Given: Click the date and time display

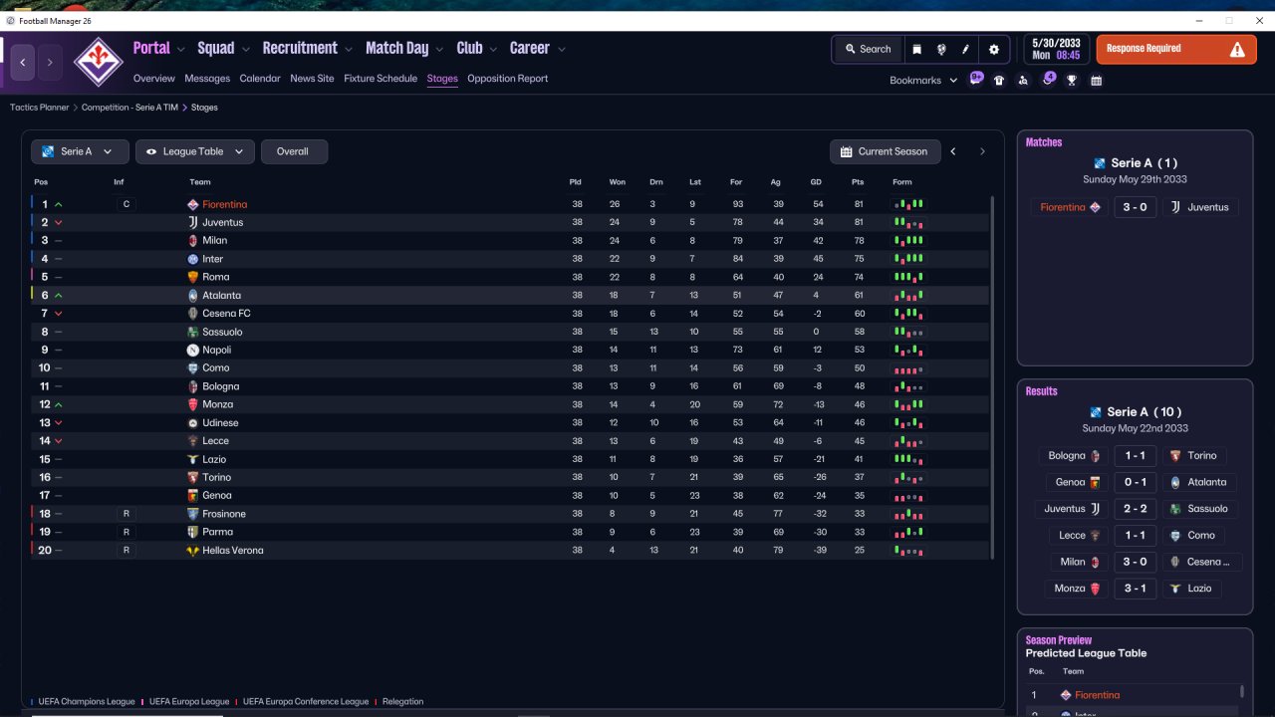Looking at the screenshot, I should click(1056, 49).
